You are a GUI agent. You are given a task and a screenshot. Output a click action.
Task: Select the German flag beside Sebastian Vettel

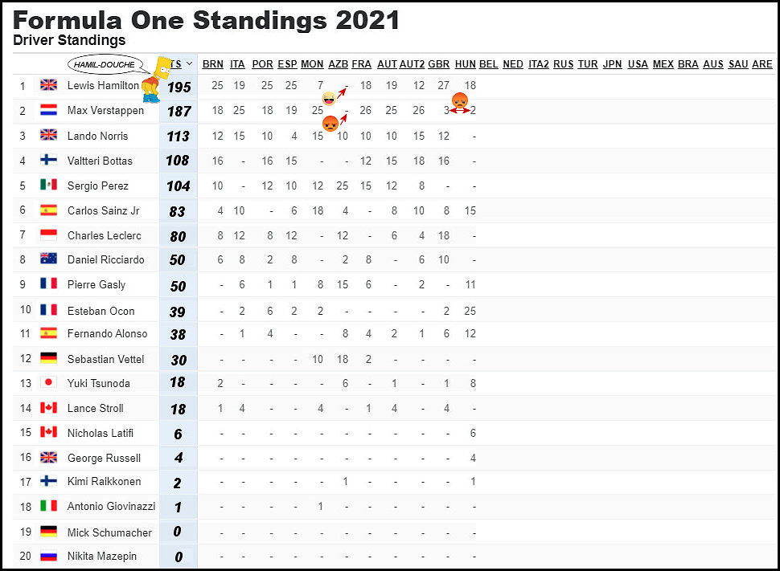(47, 358)
